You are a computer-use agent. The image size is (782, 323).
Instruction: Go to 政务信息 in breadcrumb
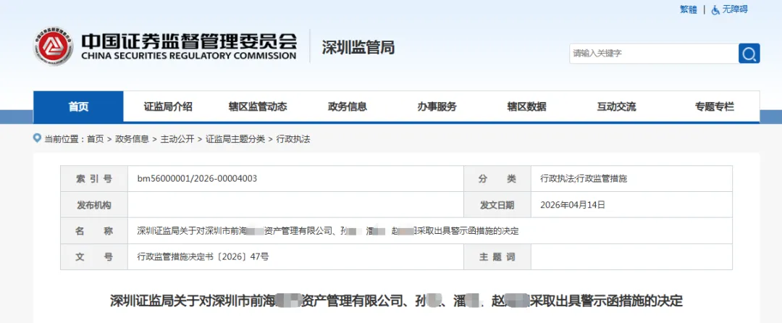click(133, 139)
